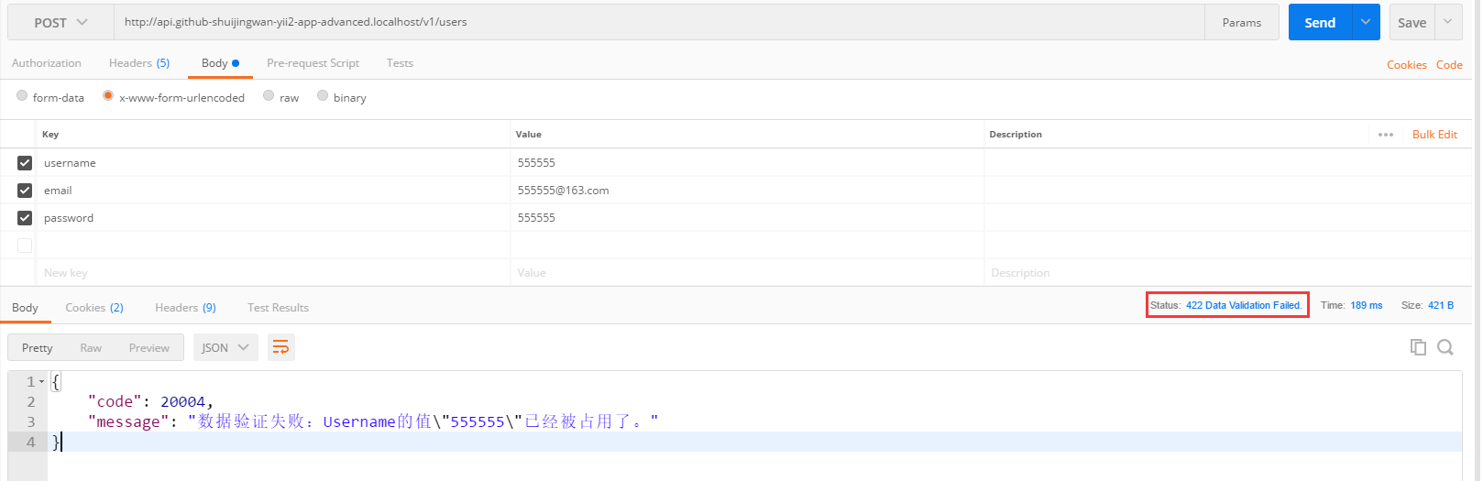This screenshot has width=1483, height=481.
Task: Click the username key cell
Action: pos(273,163)
